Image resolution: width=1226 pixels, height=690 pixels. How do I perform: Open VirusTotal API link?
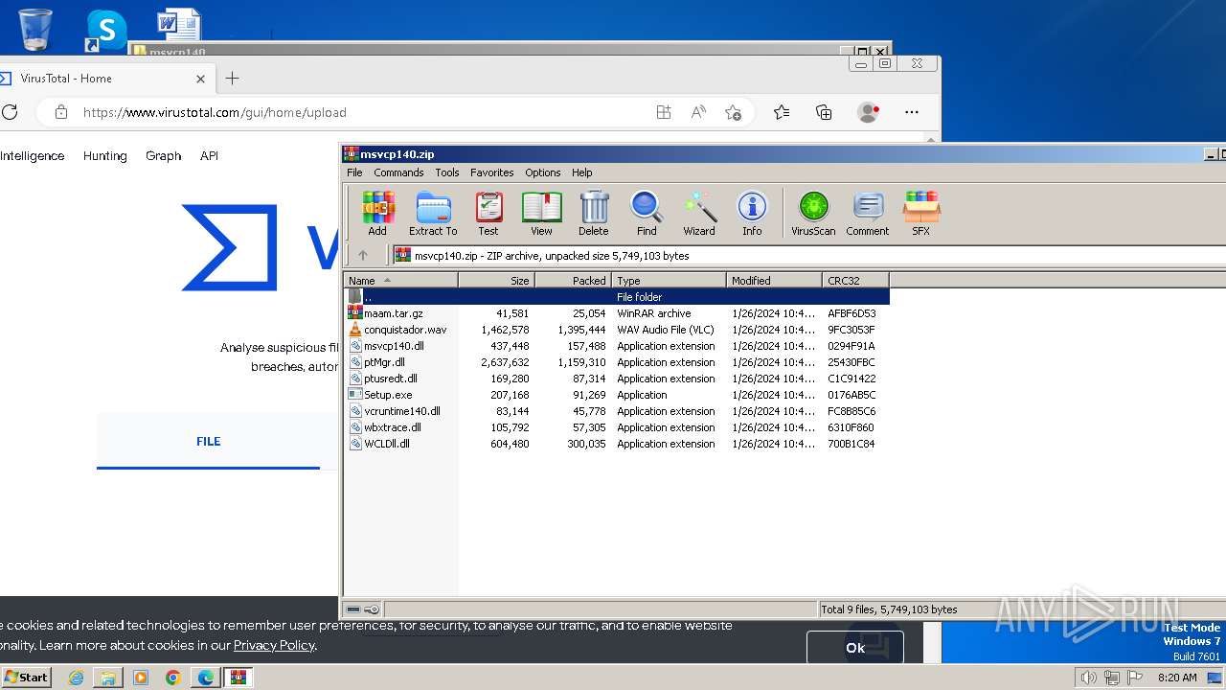[x=209, y=155]
